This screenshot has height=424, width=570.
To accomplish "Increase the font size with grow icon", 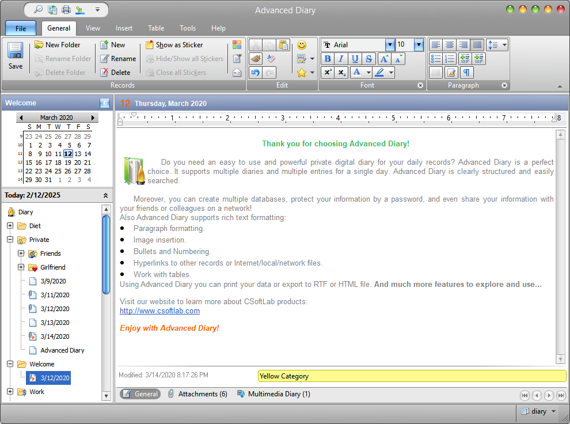I will tap(384, 59).
